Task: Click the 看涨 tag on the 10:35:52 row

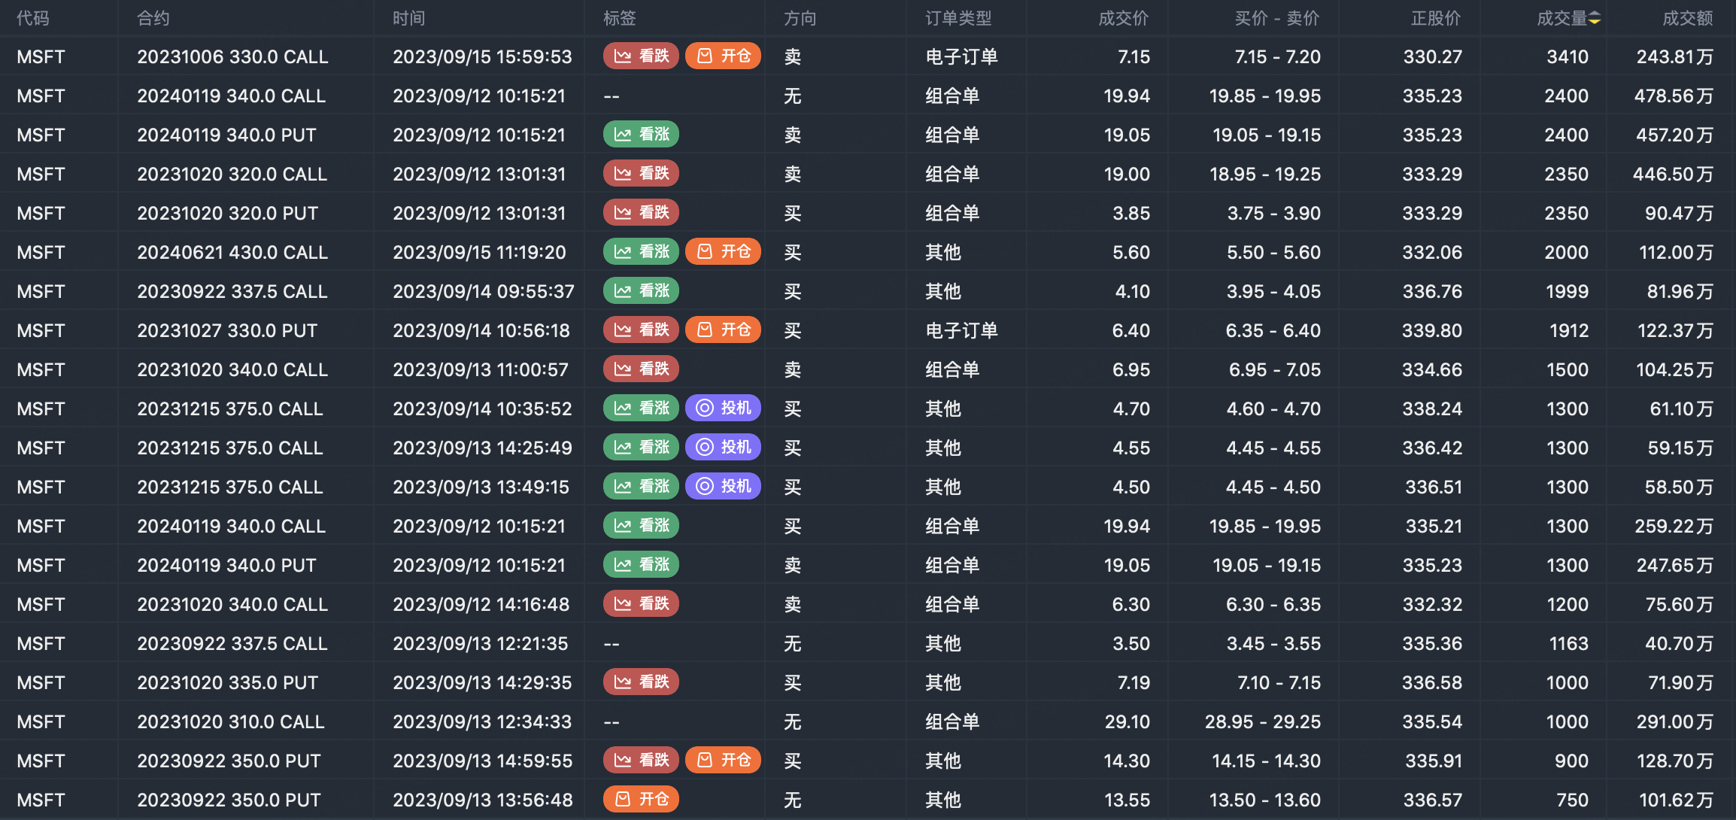Action: (x=641, y=408)
